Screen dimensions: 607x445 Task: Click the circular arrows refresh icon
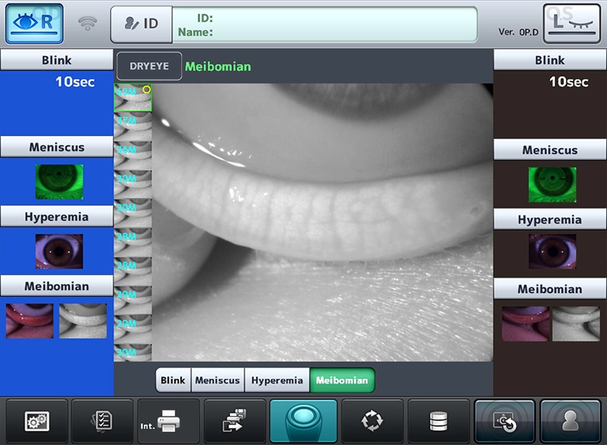372,421
